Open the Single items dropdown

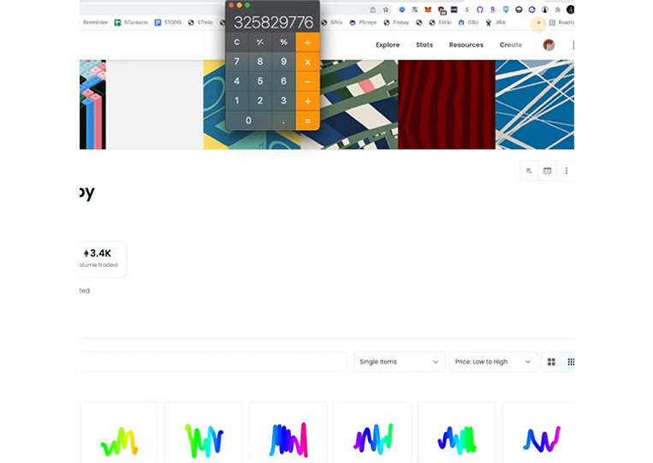pyautogui.click(x=400, y=362)
